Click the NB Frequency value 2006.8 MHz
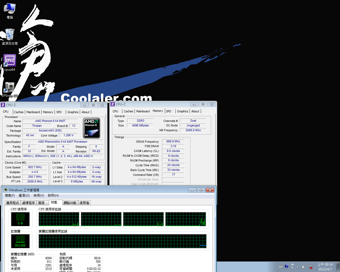The width and height of the screenshot is (340, 272). (193, 130)
